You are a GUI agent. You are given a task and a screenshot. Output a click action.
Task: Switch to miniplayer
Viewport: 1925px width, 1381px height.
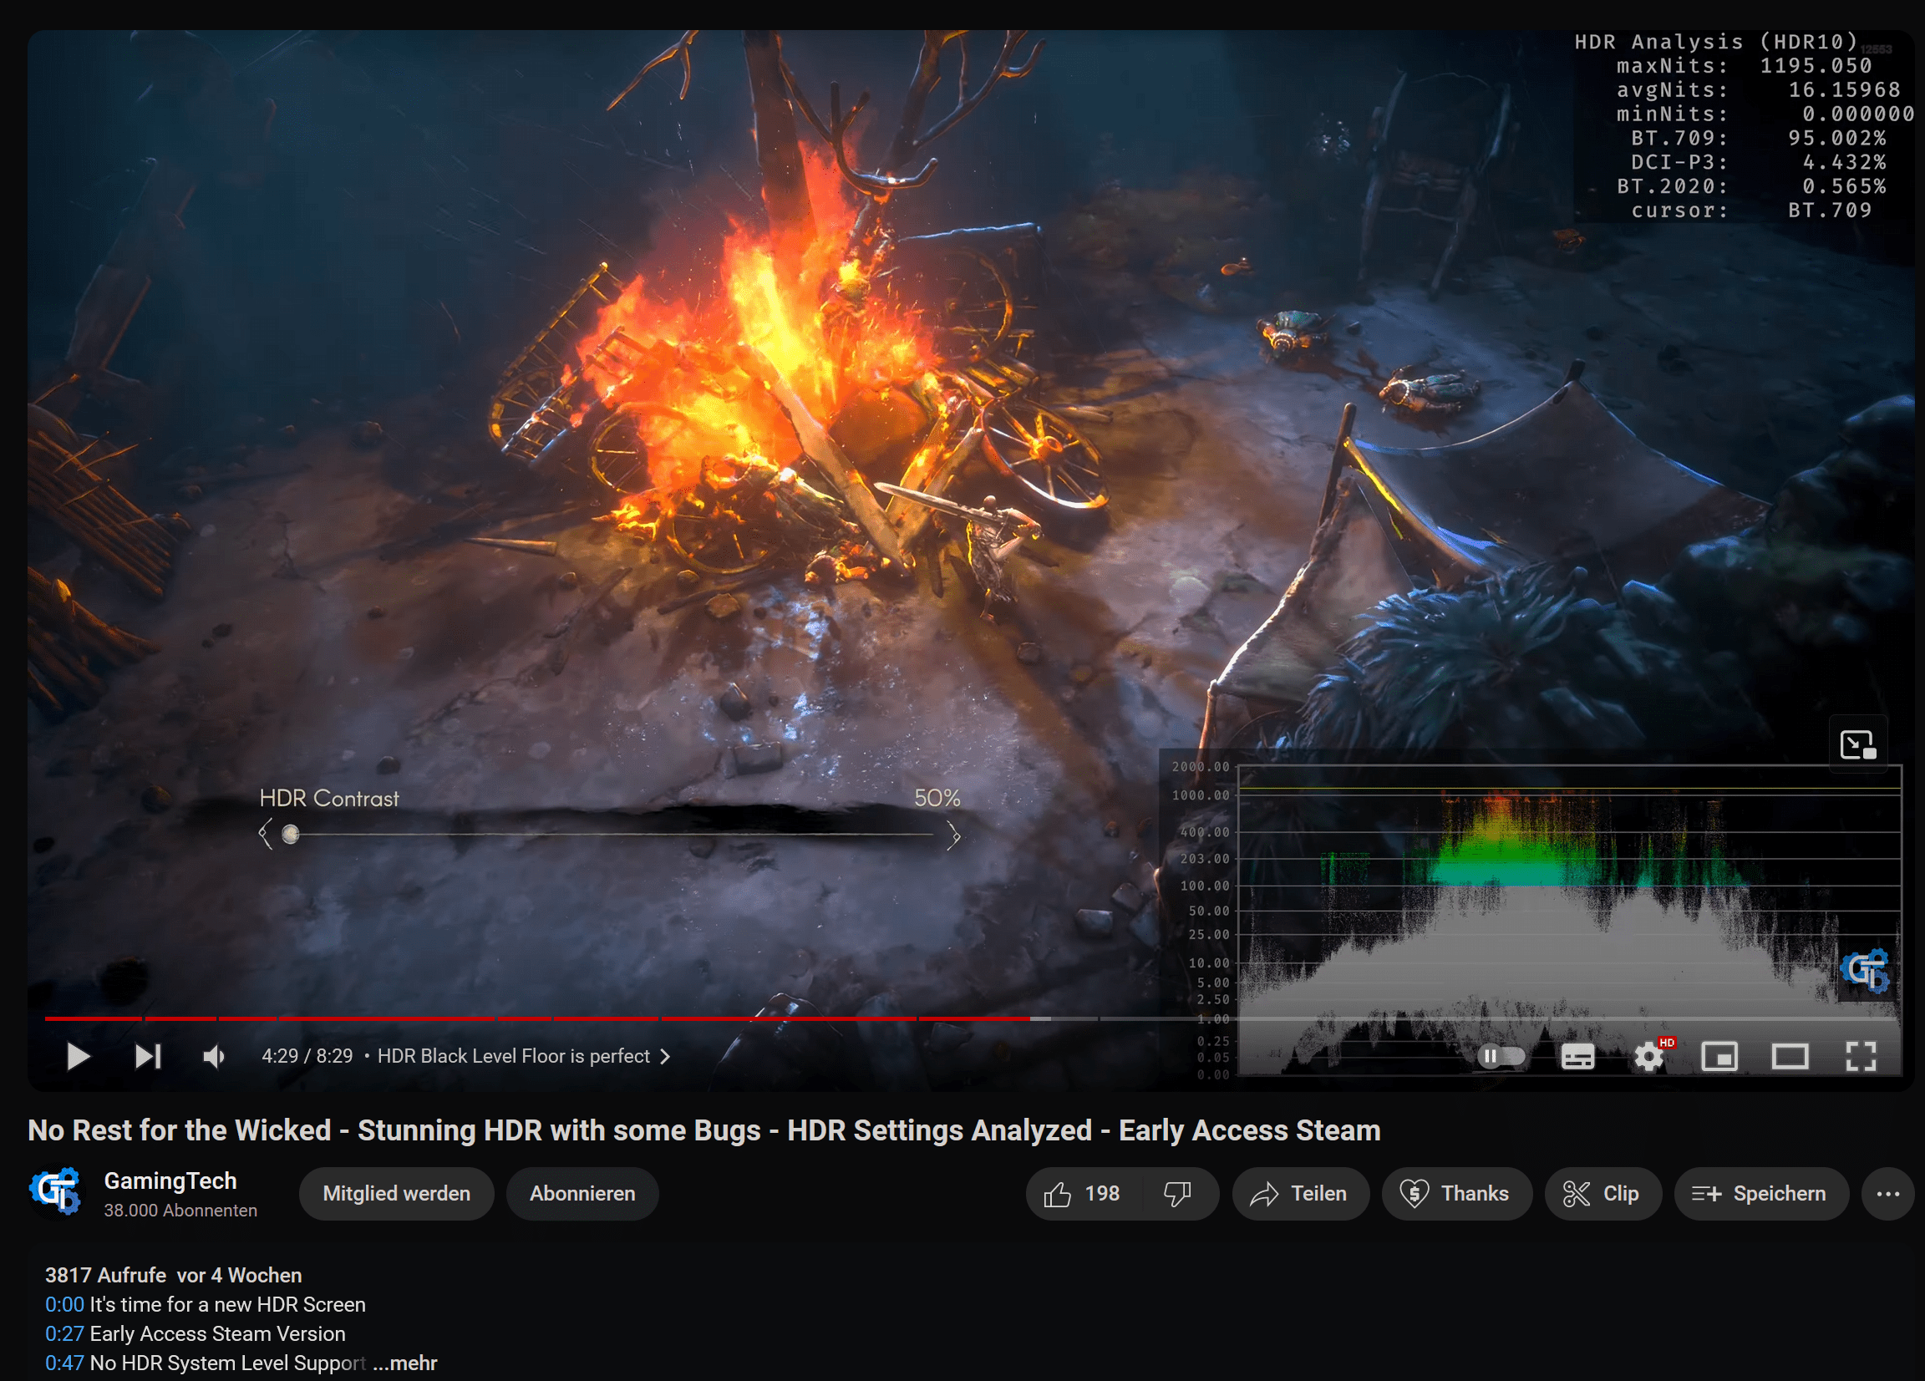pyautogui.click(x=1719, y=1057)
